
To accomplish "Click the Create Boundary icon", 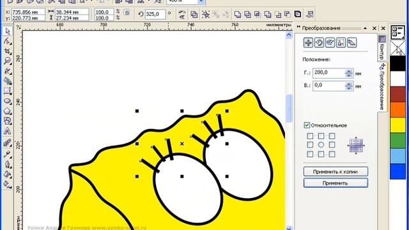I will point(298,14).
